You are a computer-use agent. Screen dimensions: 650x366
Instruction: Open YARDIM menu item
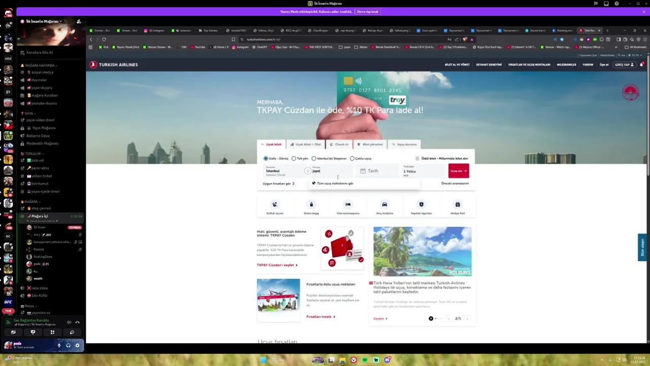click(588, 65)
